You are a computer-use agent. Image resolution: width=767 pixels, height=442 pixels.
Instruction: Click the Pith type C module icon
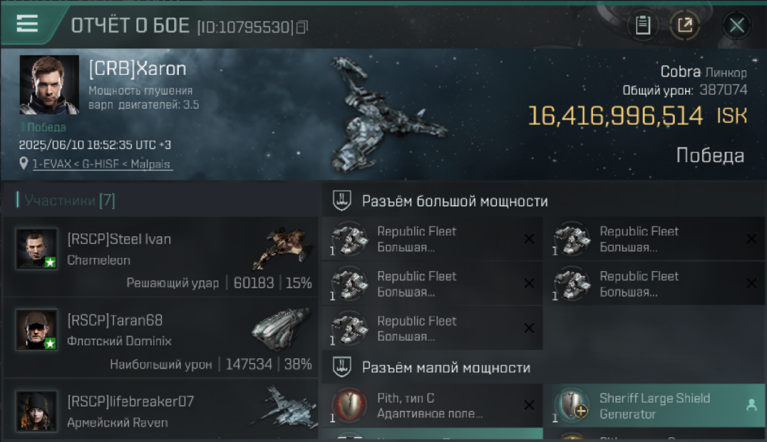coord(349,405)
